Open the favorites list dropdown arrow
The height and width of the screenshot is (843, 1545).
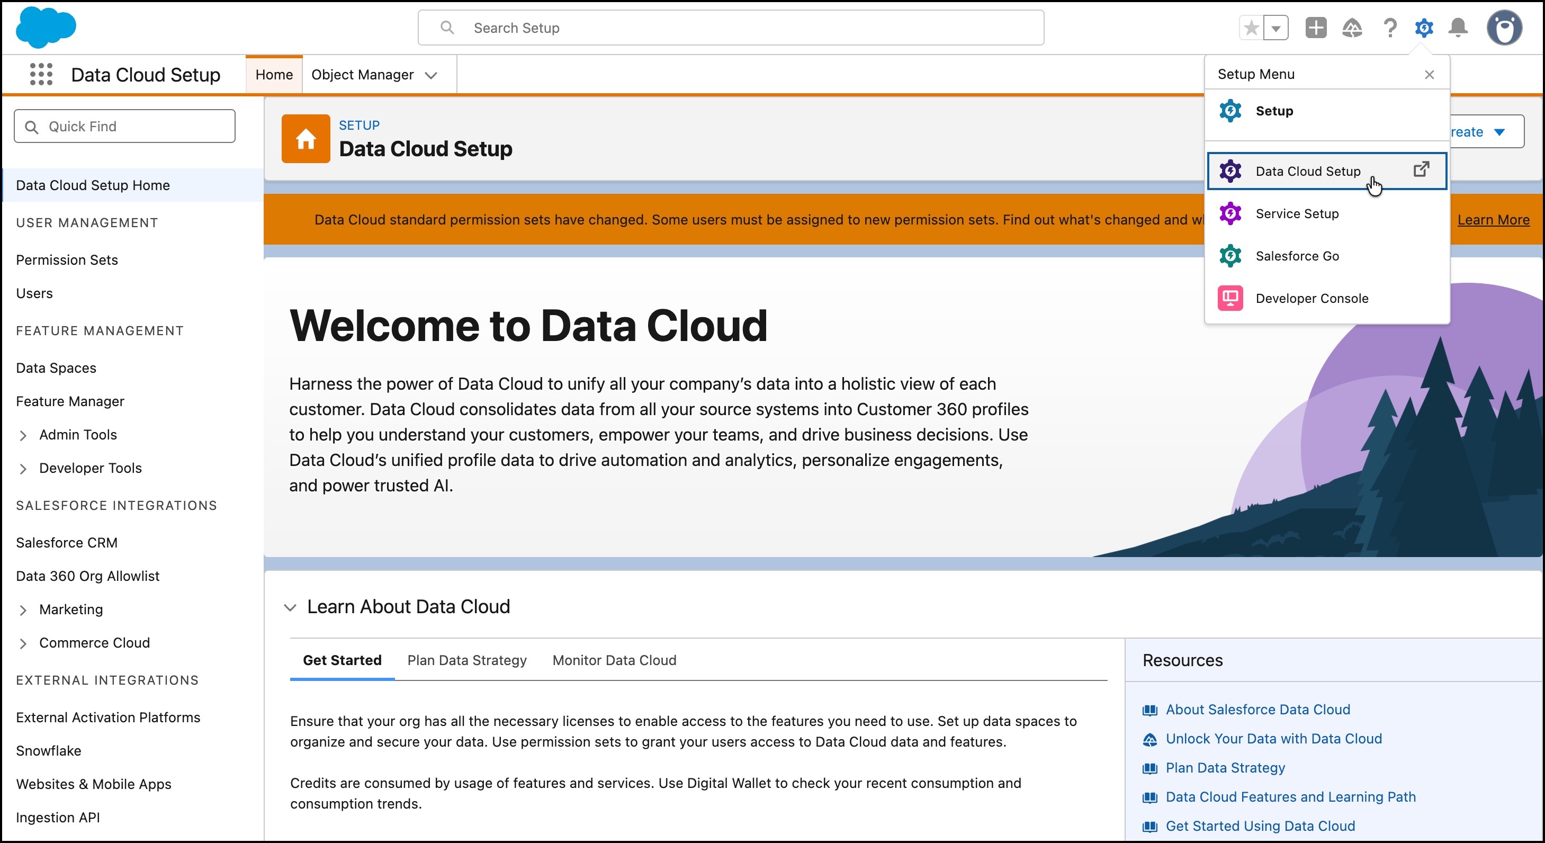click(x=1275, y=28)
